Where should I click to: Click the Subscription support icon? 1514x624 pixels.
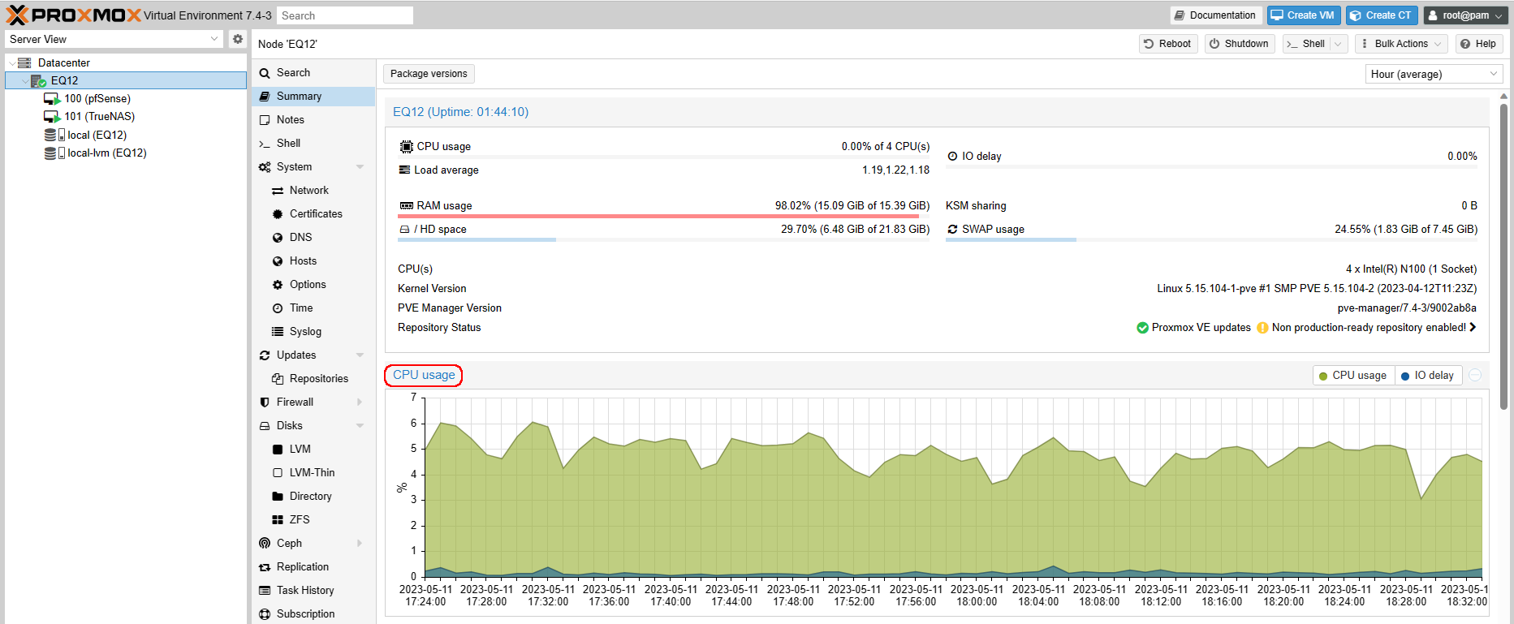click(265, 614)
